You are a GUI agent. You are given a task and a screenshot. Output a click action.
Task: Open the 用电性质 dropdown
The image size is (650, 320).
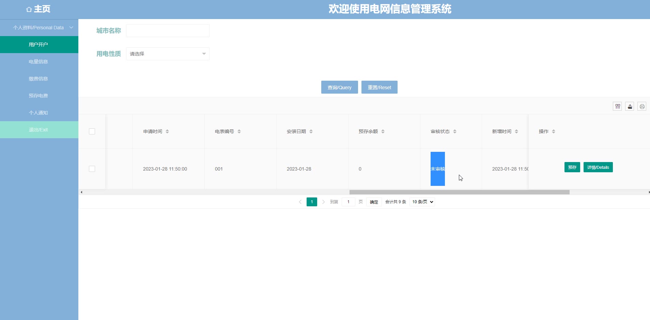point(168,54)
